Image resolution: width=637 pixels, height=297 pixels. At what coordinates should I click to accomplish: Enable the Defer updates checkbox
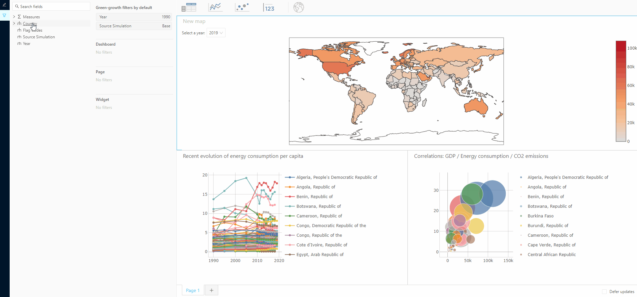(x=604, y=292)
